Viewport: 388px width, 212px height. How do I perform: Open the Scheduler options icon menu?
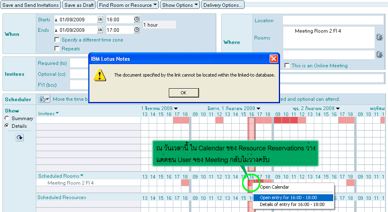[x=44, y=99]
